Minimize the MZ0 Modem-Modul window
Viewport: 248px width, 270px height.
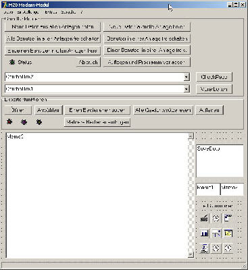(x=230, y=5)
